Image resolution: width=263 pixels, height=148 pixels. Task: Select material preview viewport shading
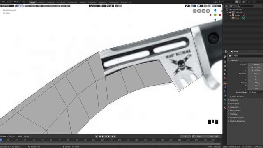(x=215, y=6)
